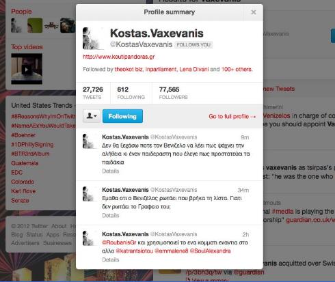Toggle the blue Following button

pyautogui.click(x=122, y=116)
